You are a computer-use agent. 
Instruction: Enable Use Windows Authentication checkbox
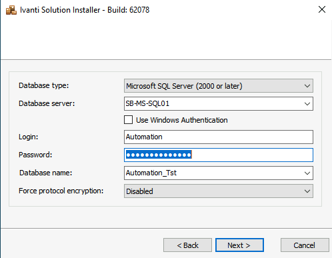129,120
